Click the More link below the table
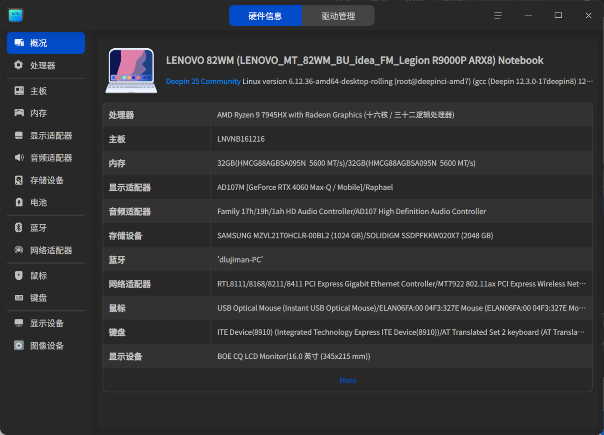The image size is (604, 435). (x=348, y=380)
